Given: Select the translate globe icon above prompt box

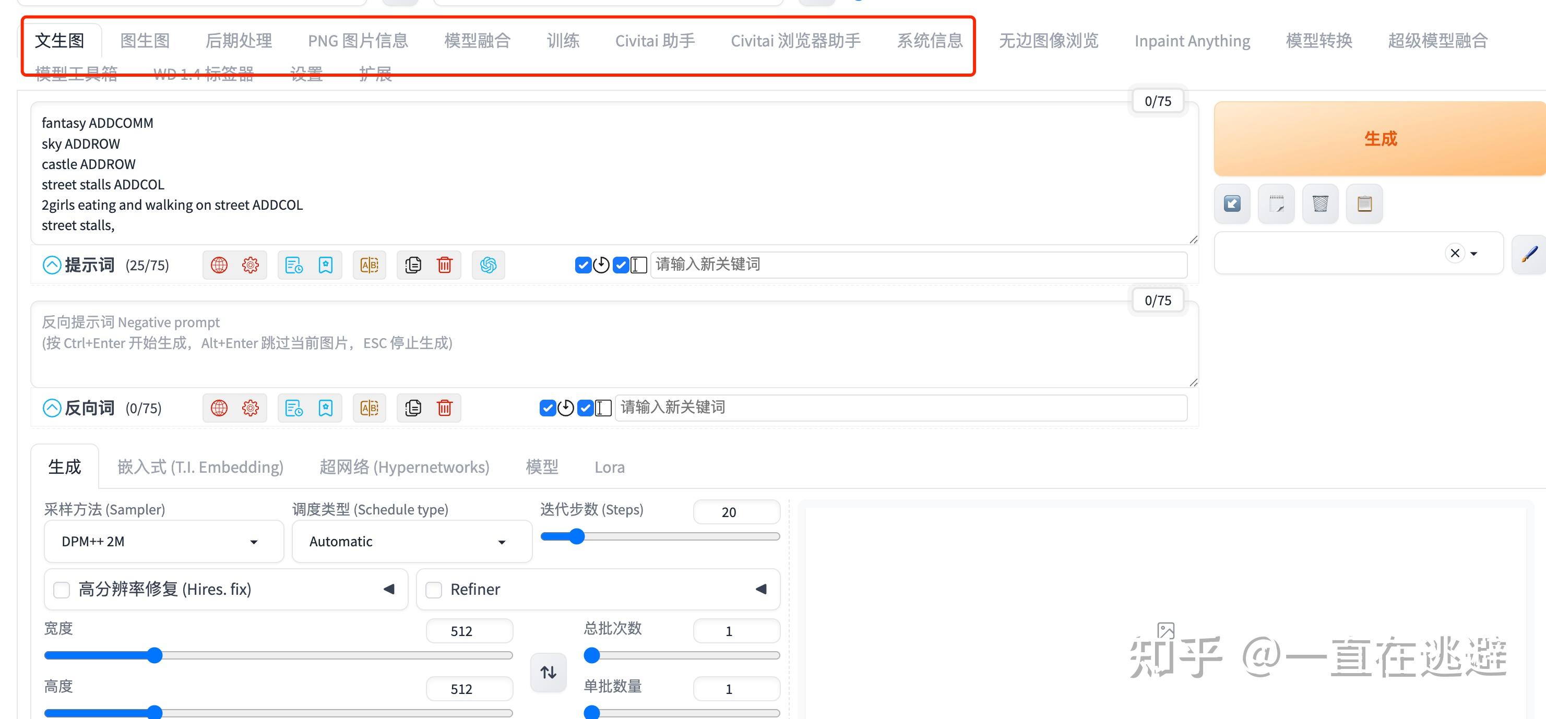Looking at the screenshot, I should 219,265.
